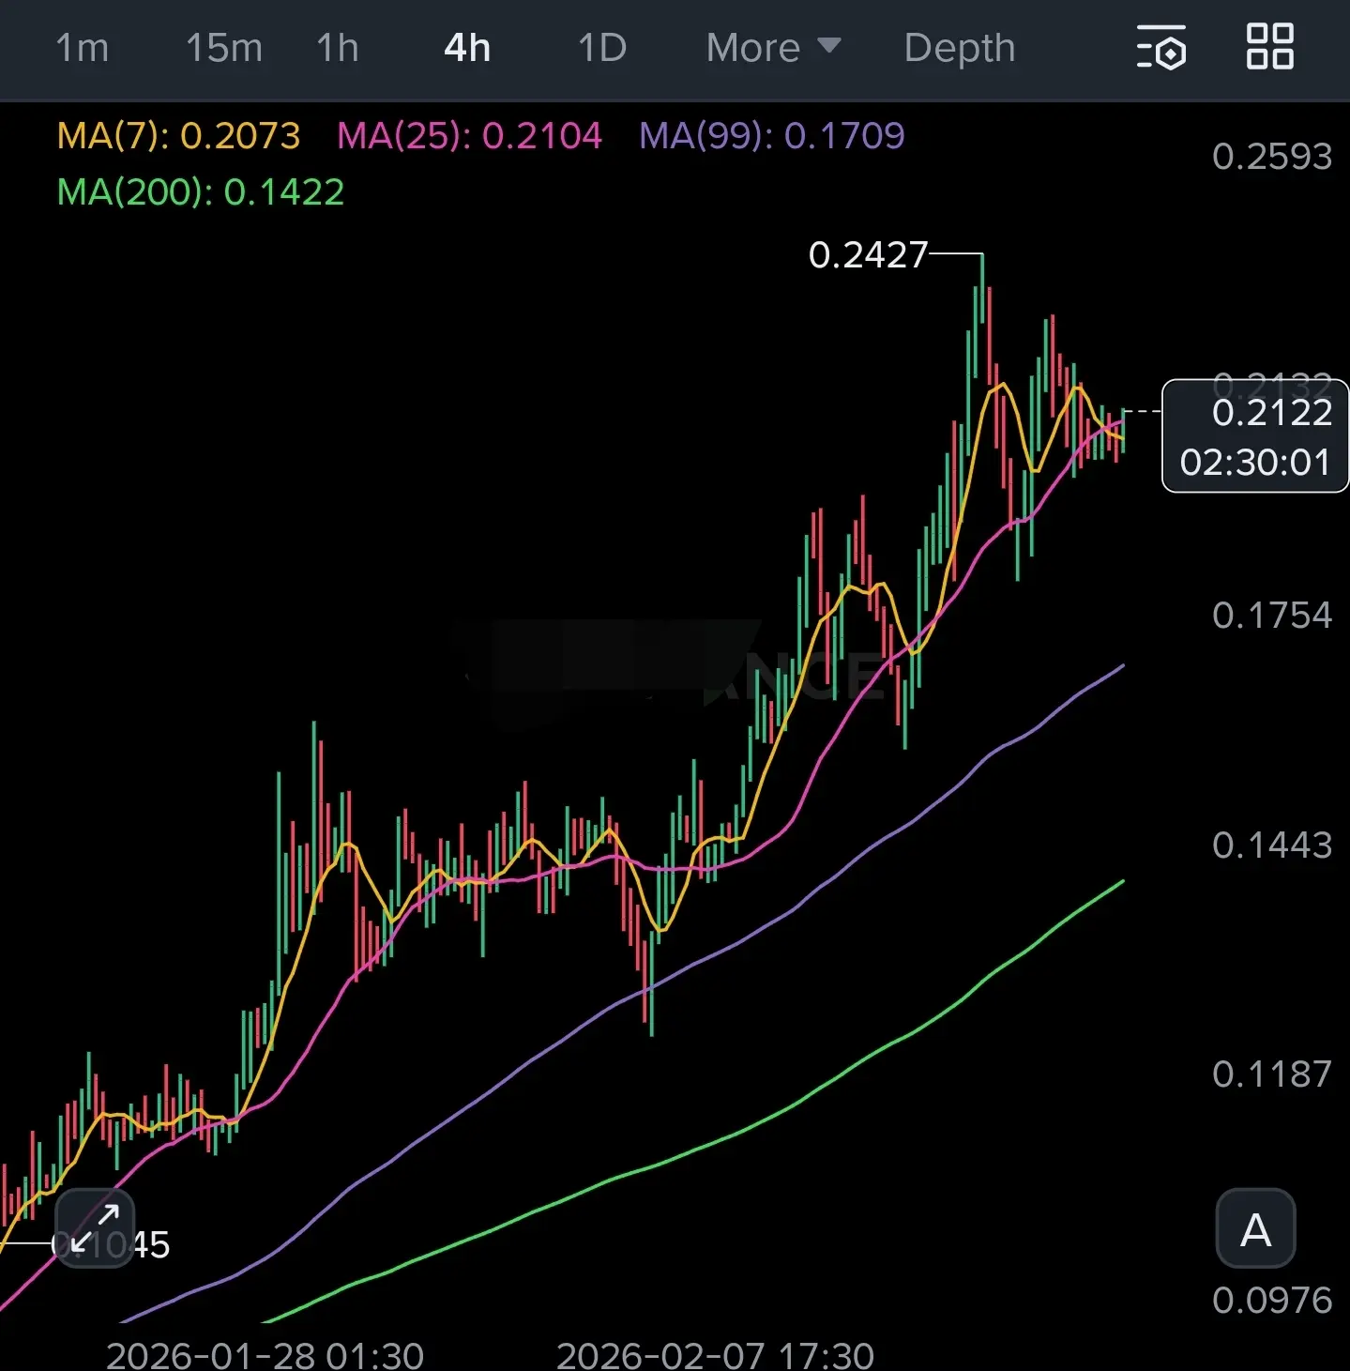Click the MA(99): 0.1709 indicator label
Image resolution: width=1350 pixels, height=1371 pixels.
coord(772,136)
